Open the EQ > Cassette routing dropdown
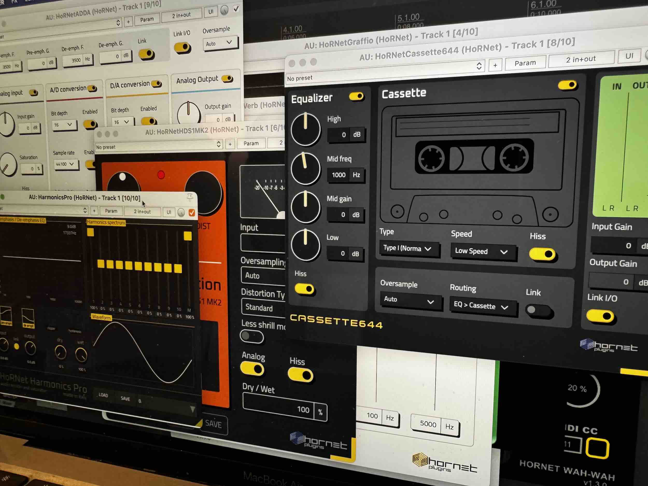Screen dimensions: 648x486 click(x=483, y=306)
